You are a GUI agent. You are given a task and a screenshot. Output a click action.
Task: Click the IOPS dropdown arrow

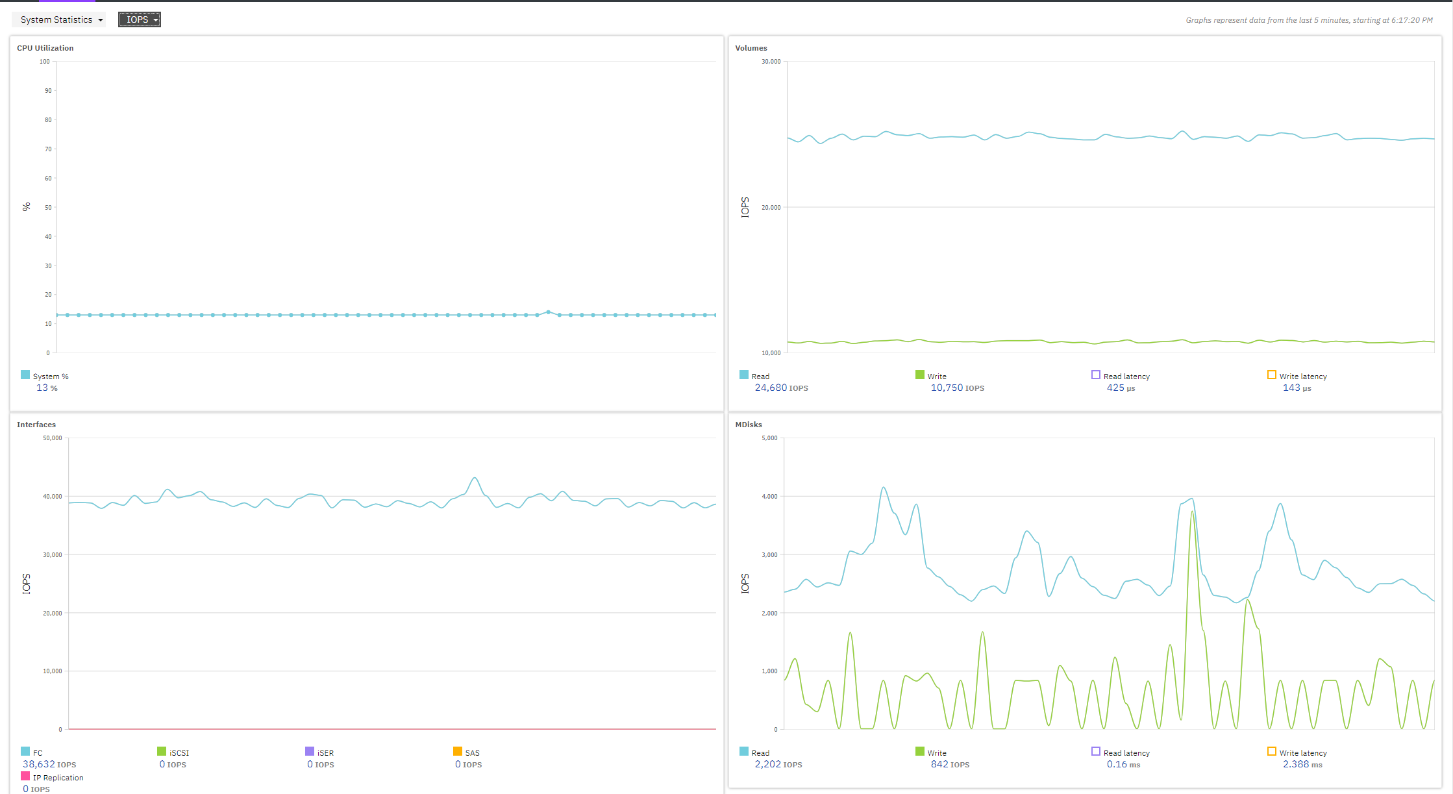point(156,20)
